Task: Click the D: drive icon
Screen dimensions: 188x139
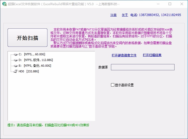Action: pos(16,60)
